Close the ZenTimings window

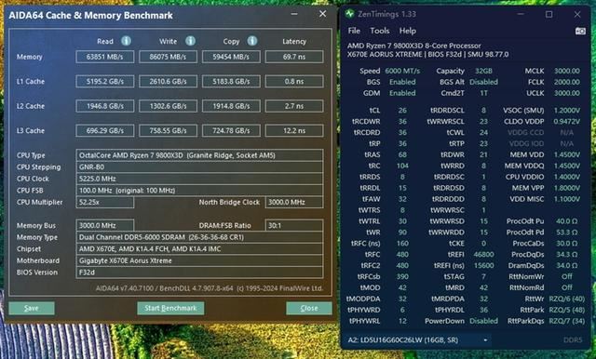[x=577, y=14]
